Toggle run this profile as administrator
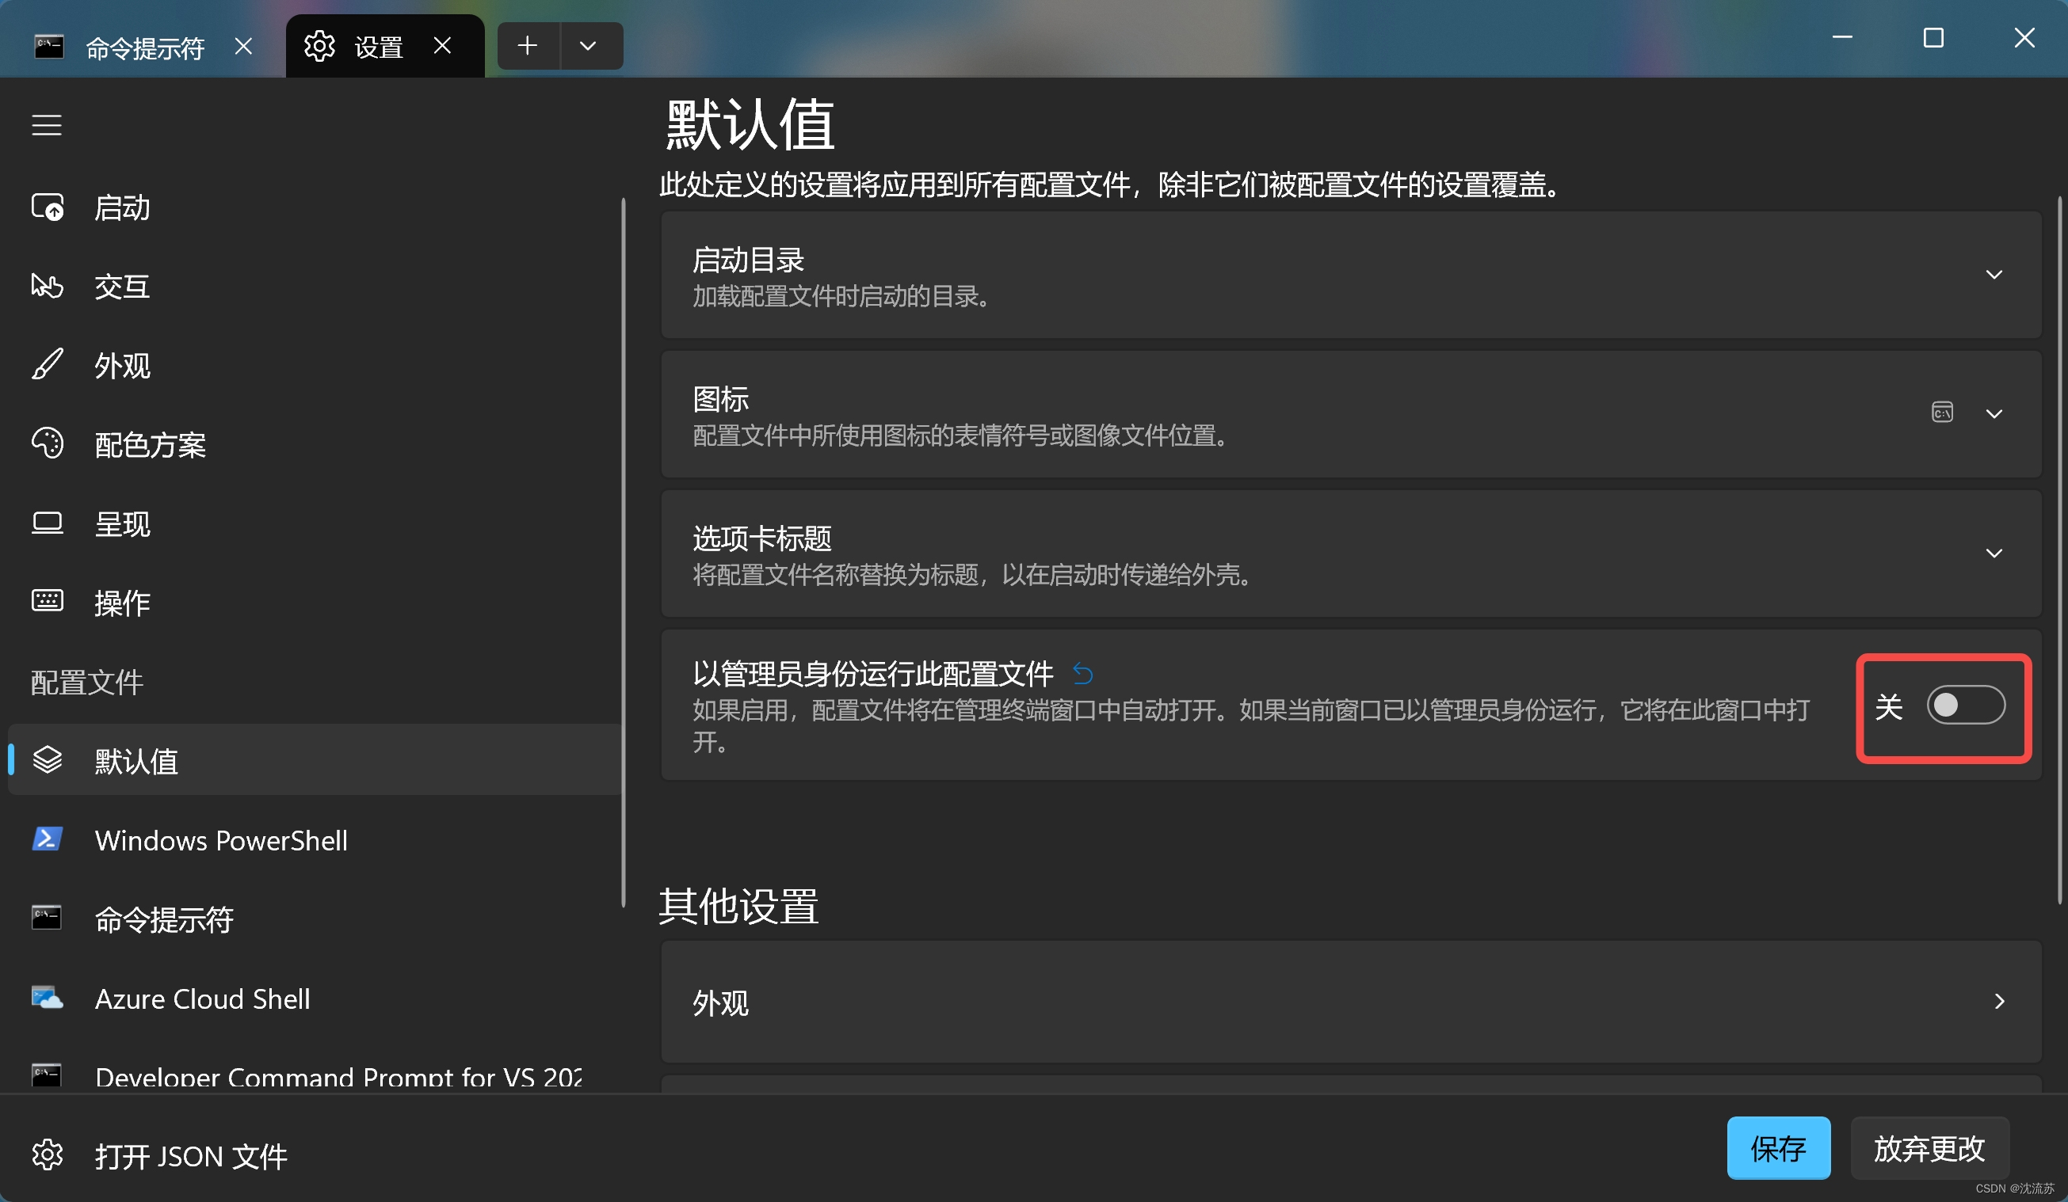Viewport: 2068px width, 1202px height. click(1966, 706)
